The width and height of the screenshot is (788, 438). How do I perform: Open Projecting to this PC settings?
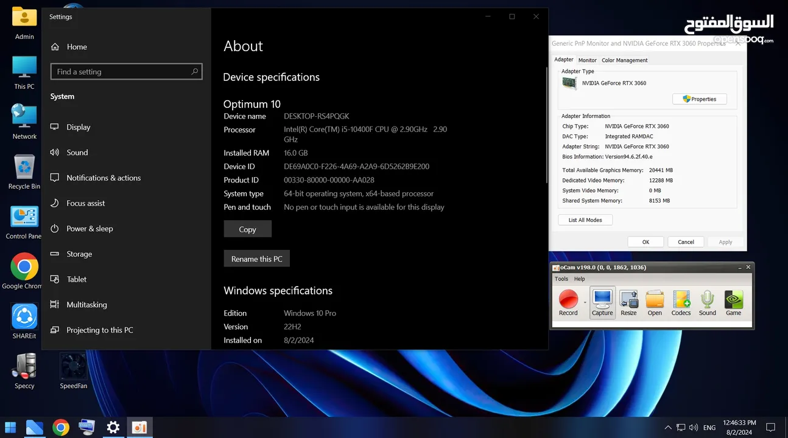[x=127, y=330]
